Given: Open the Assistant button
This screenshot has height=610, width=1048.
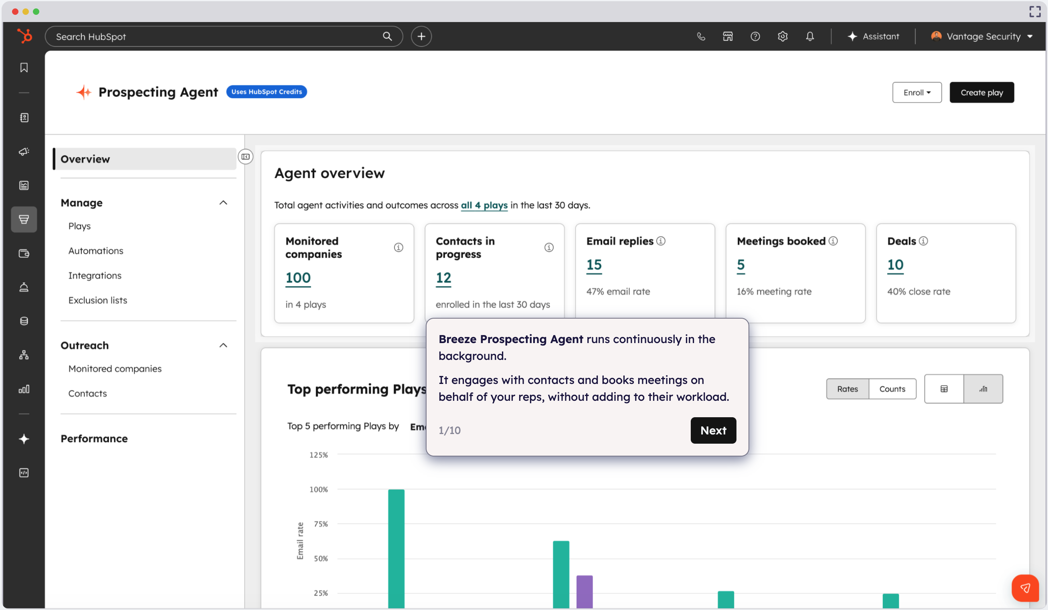Looking at the screenshot, I should click(873, 36).
